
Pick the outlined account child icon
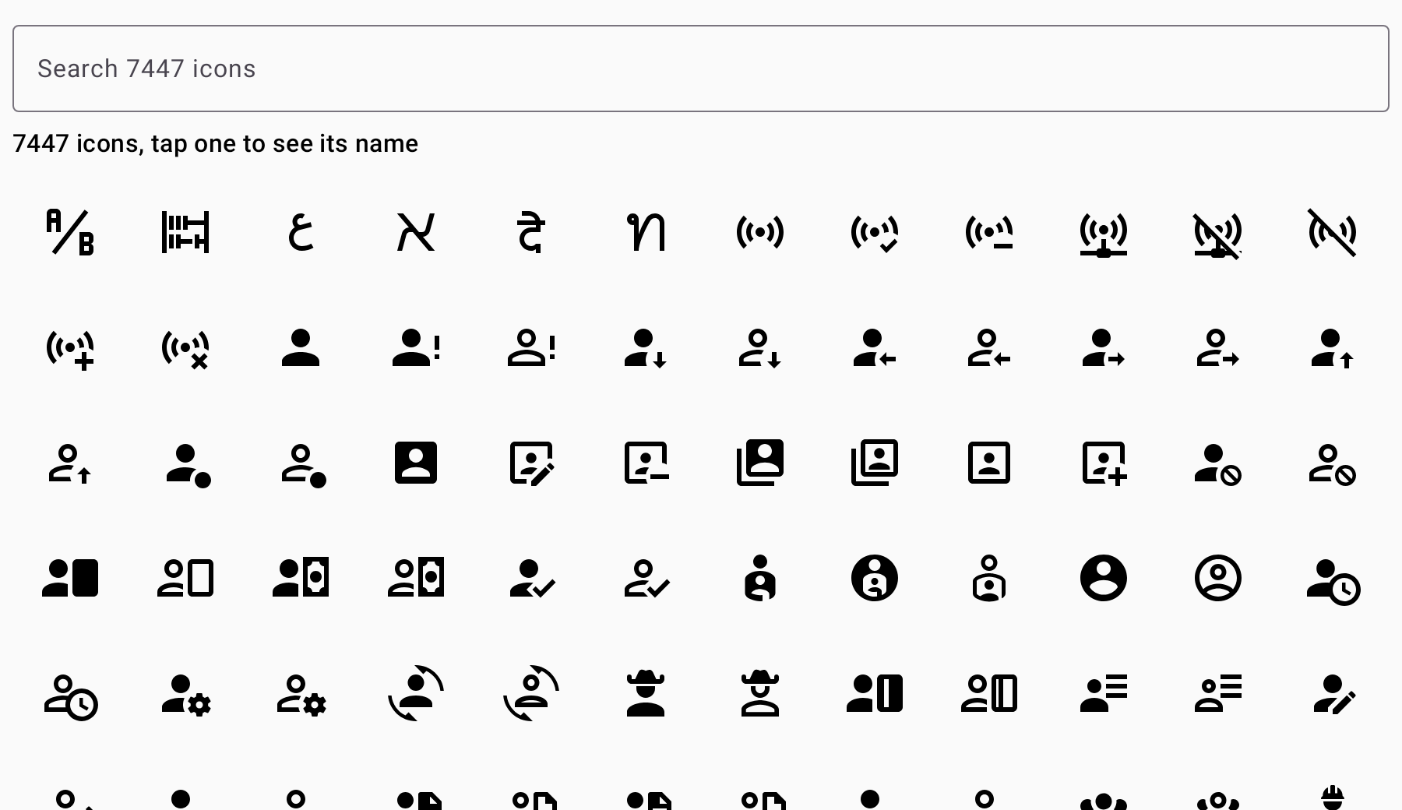point(989,578)
